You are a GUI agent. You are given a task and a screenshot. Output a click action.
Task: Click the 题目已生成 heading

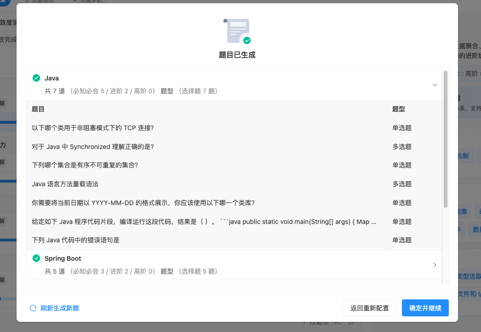tap(237, 55)
